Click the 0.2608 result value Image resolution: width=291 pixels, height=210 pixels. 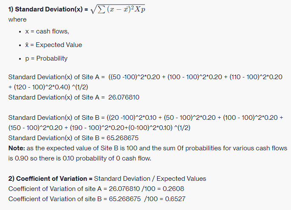[x=173, y=189]
